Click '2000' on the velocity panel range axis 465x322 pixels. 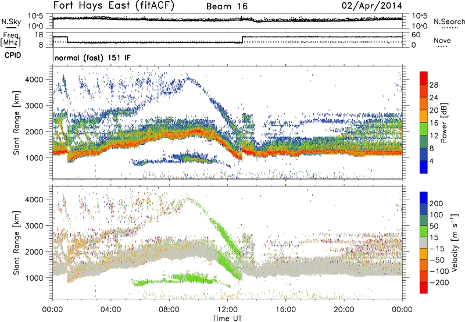(34, 252)
